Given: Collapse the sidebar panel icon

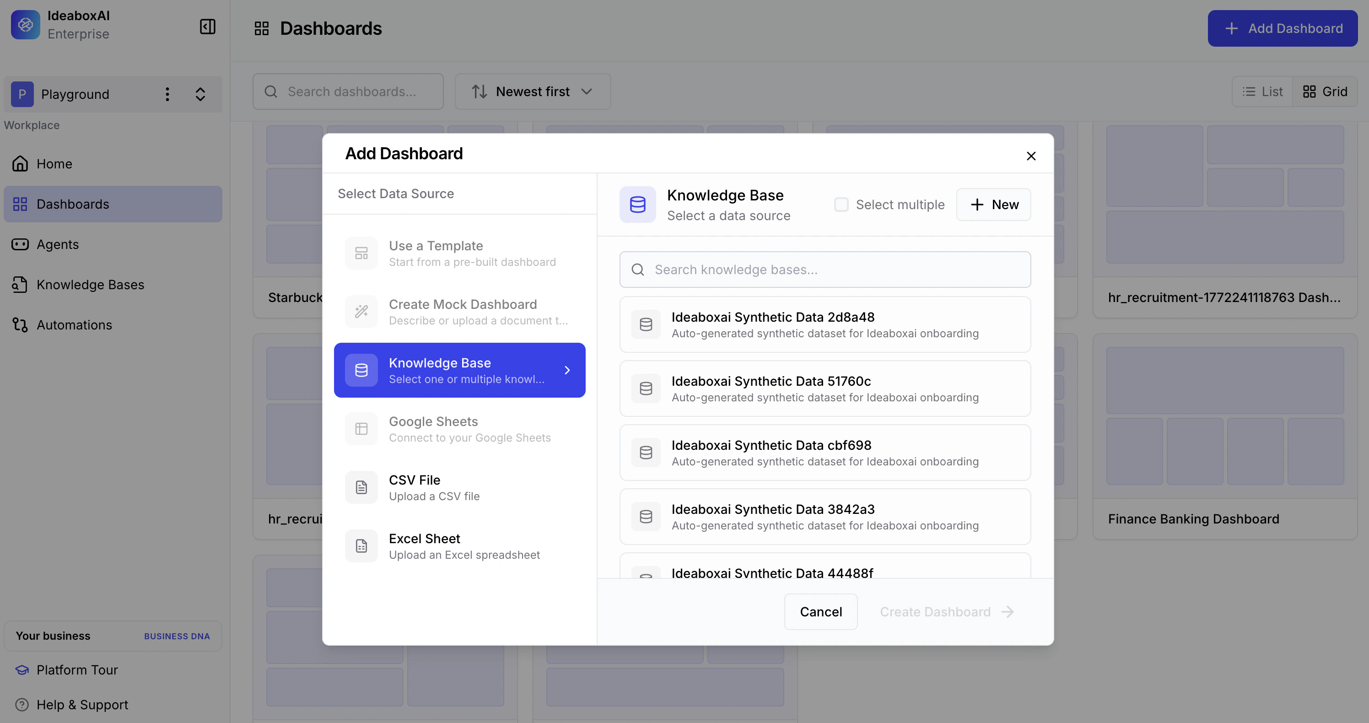Looking at the screenshot, I should pos(207,27).
